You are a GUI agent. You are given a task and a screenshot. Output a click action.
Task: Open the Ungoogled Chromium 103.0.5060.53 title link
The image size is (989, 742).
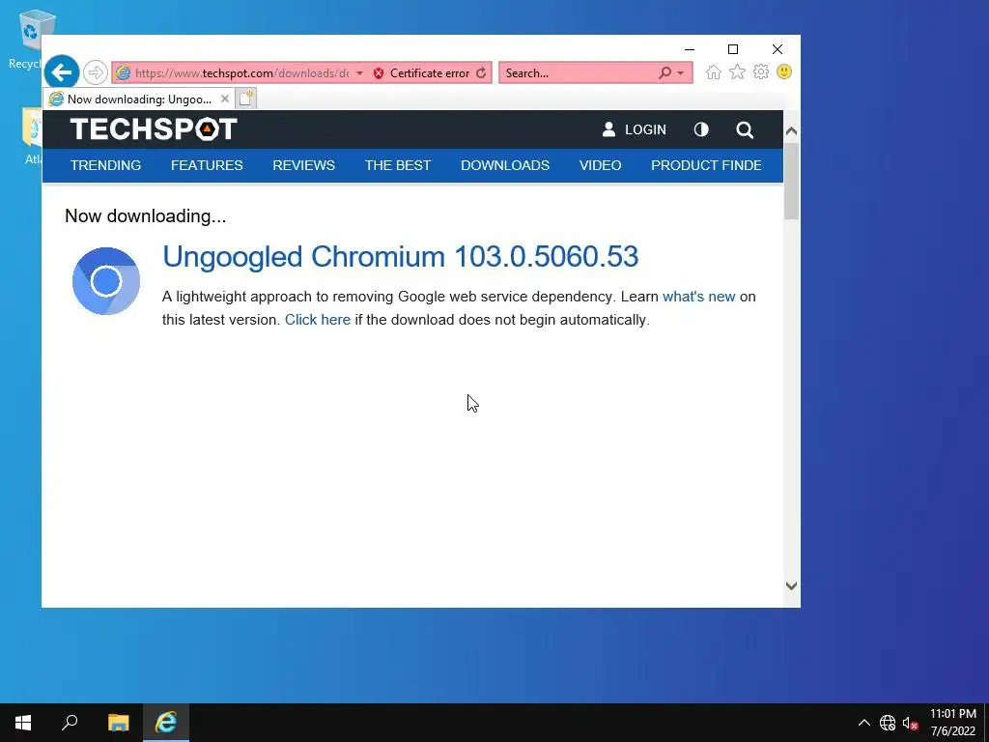(x=401, y=256)
